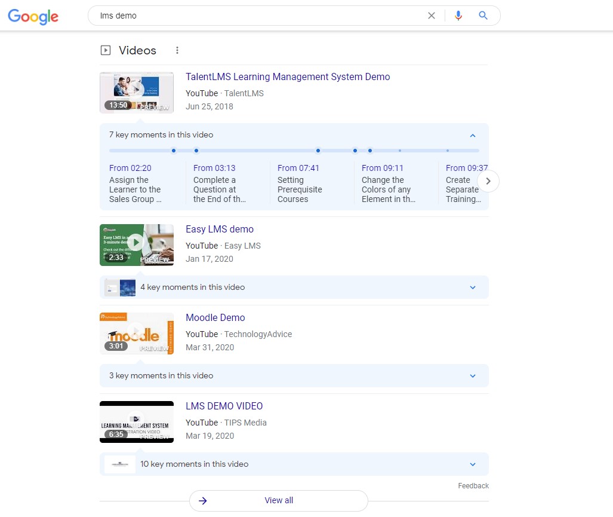
Task: Jump to key moment From 02:20
Action: click(x=130, y=168)
